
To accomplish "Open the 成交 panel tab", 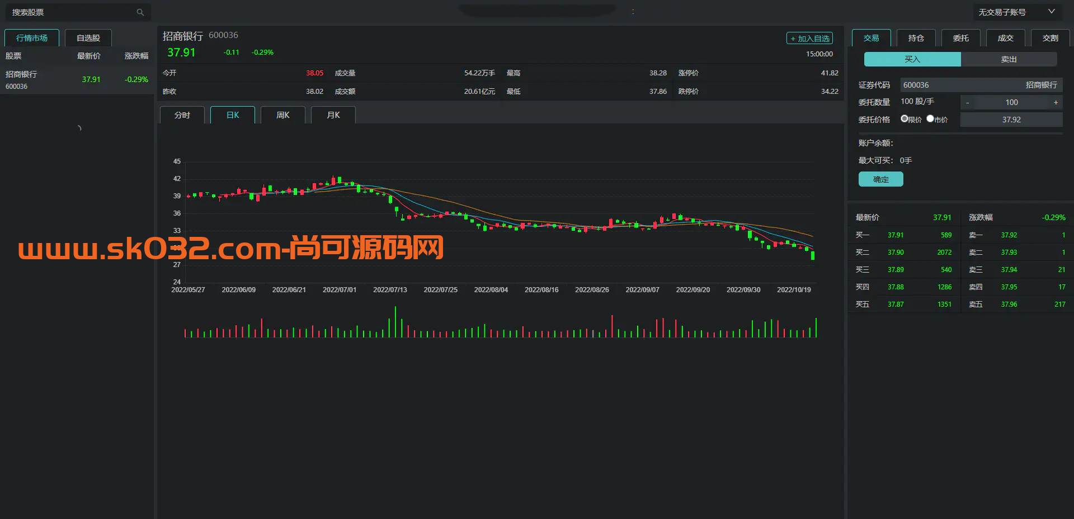I will click(1005, 38).
